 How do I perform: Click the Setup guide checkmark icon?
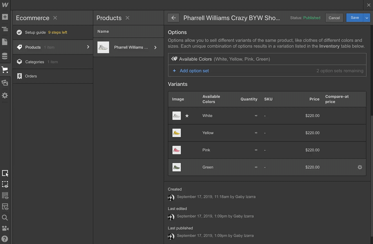pyautogui.click(x=19, y=32)
